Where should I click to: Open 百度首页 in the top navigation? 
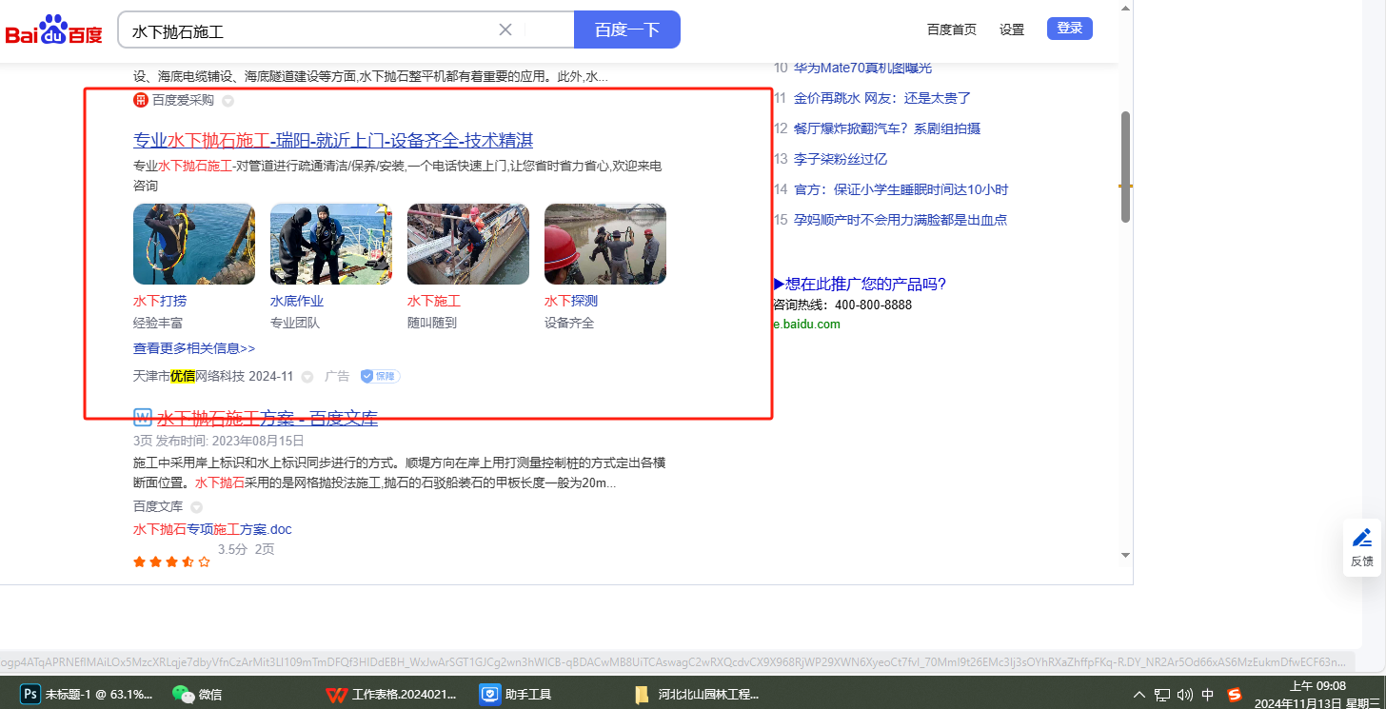point(951,30)
